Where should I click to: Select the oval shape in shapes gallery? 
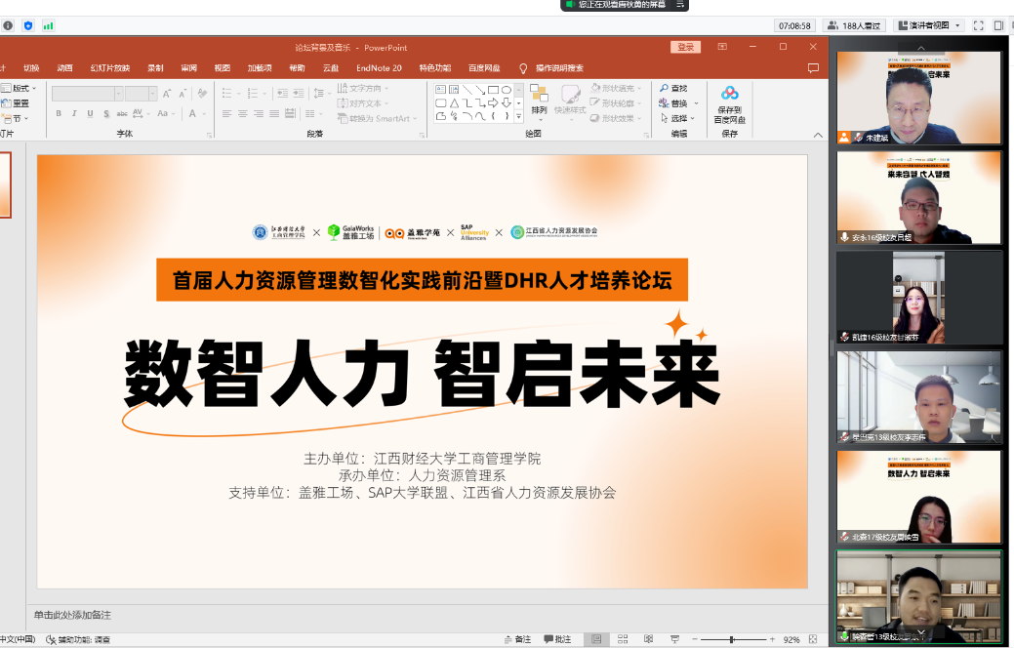[507, 89]
